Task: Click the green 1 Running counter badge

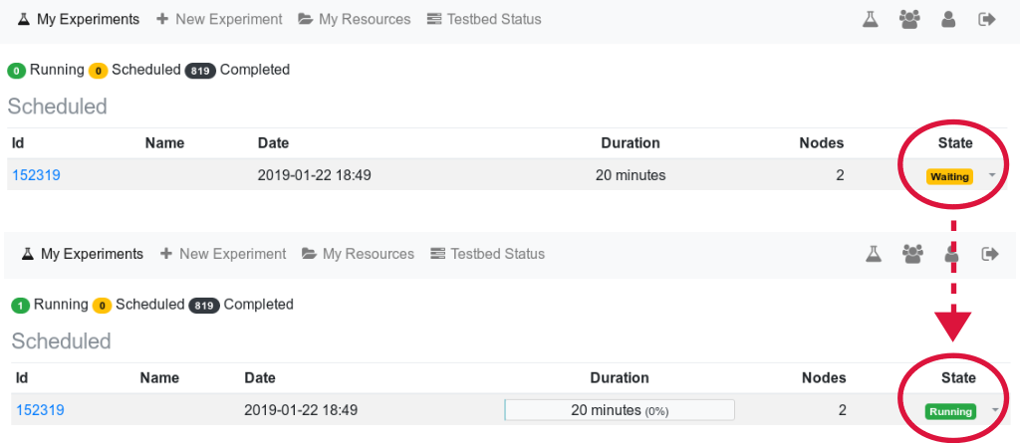Action: [20, 305]
